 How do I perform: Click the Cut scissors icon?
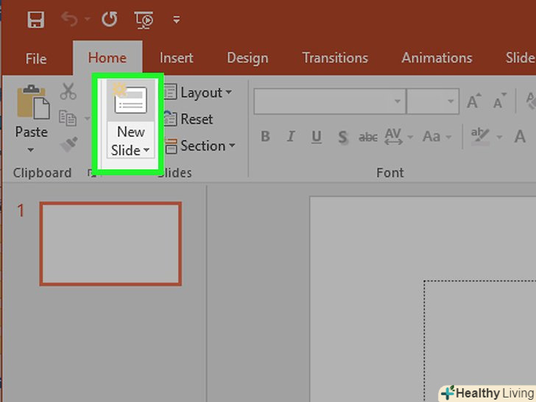68,92
